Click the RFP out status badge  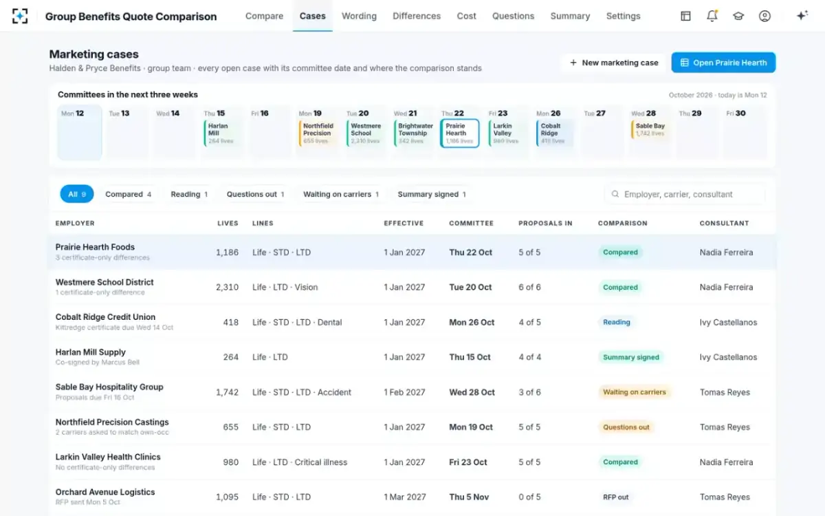(x=616, y=497)
